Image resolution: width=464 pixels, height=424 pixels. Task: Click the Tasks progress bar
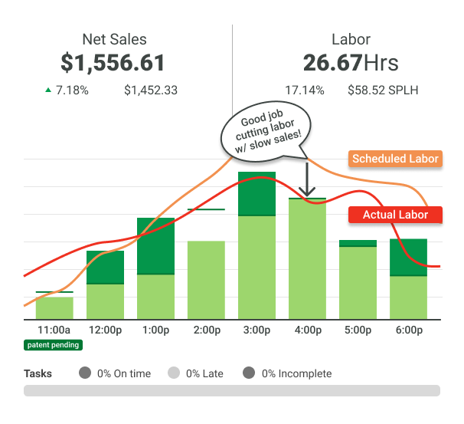pyautogui.click(x=232, y=390)
